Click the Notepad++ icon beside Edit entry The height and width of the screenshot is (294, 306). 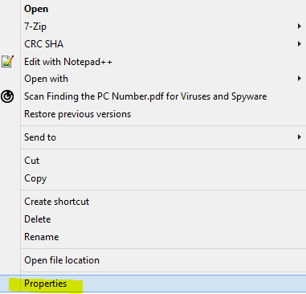[x=7, y=62]
